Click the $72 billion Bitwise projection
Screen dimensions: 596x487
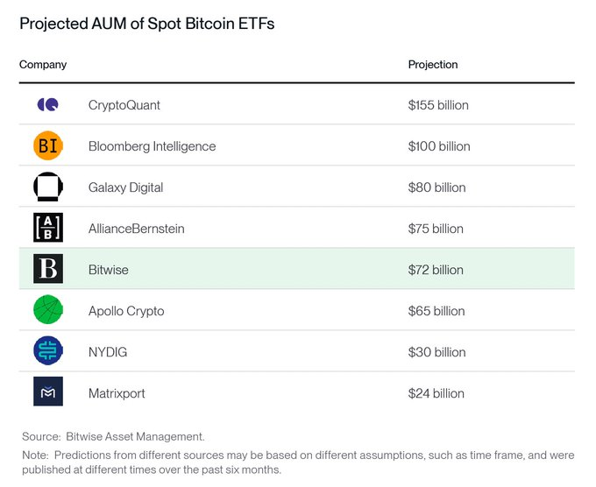[436, 270]
